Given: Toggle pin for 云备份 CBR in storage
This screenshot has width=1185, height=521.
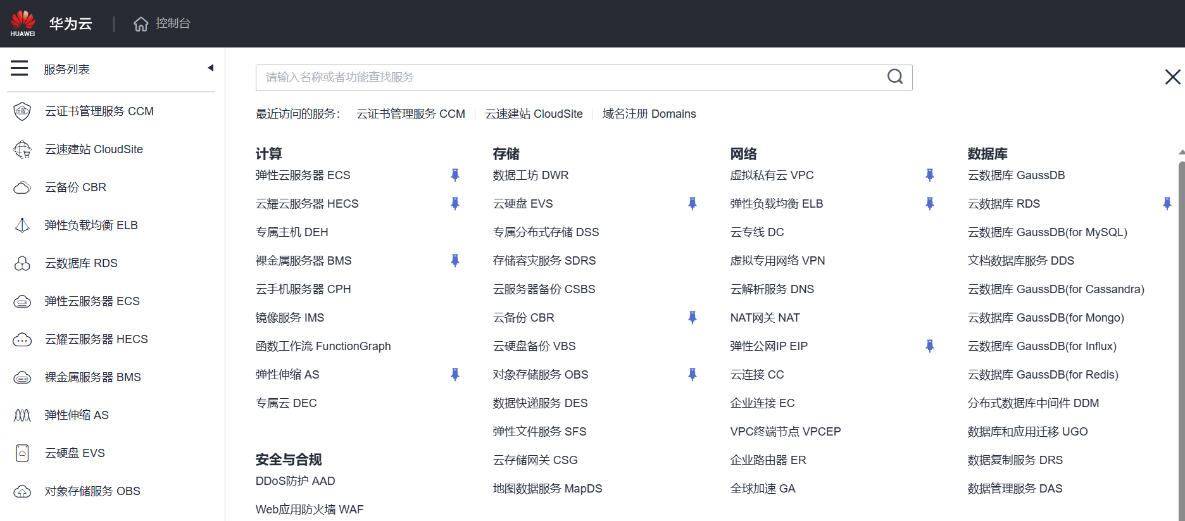Looking at the screenshot, I should point(692,318).
